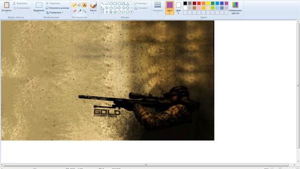Activate Цвет 1 foreground color
This screenshot has width=300, height=169.
[170, 8]
